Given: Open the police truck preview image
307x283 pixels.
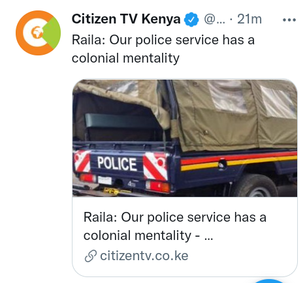Looking at the screenshot, I should click(185, 138).
